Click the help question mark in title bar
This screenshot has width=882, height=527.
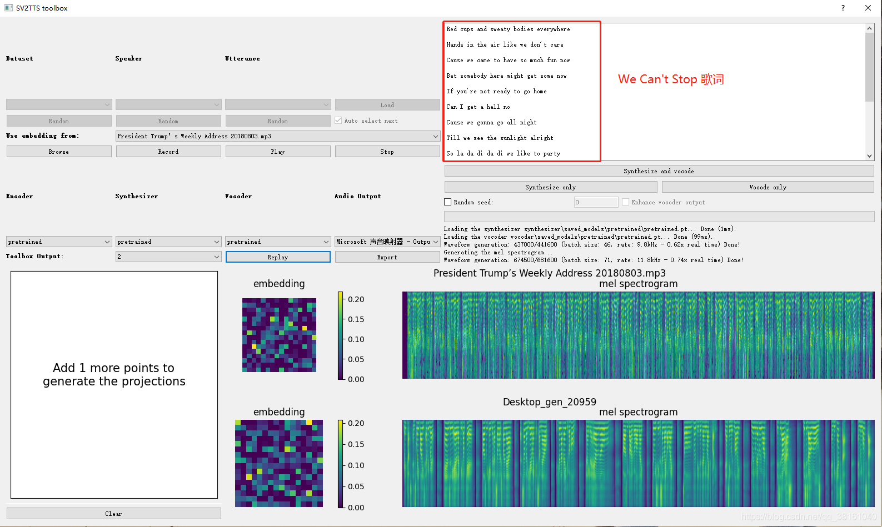[x=843, y=8]
